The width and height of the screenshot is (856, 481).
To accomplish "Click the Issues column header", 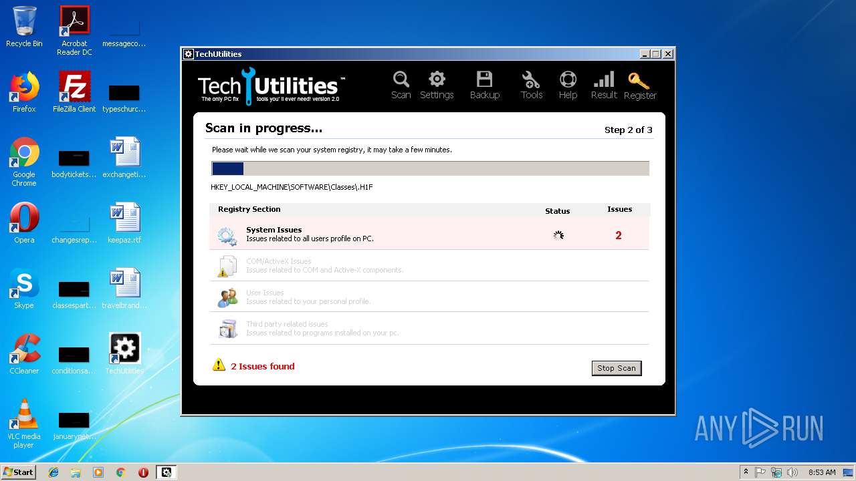I will pyautogui.click(x=619, y=209).
